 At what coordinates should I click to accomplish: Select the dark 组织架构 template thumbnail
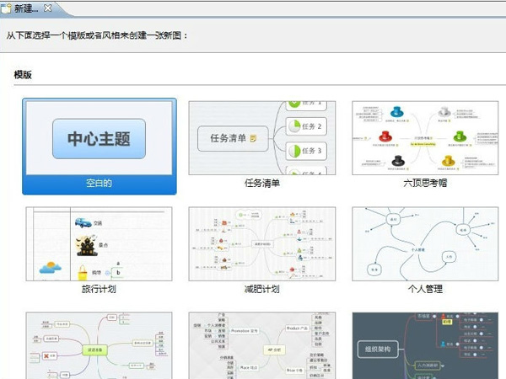click(425, 346)
